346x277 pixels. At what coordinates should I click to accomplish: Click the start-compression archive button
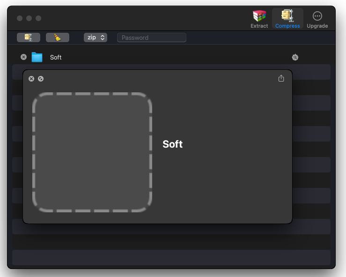(29, 37)
